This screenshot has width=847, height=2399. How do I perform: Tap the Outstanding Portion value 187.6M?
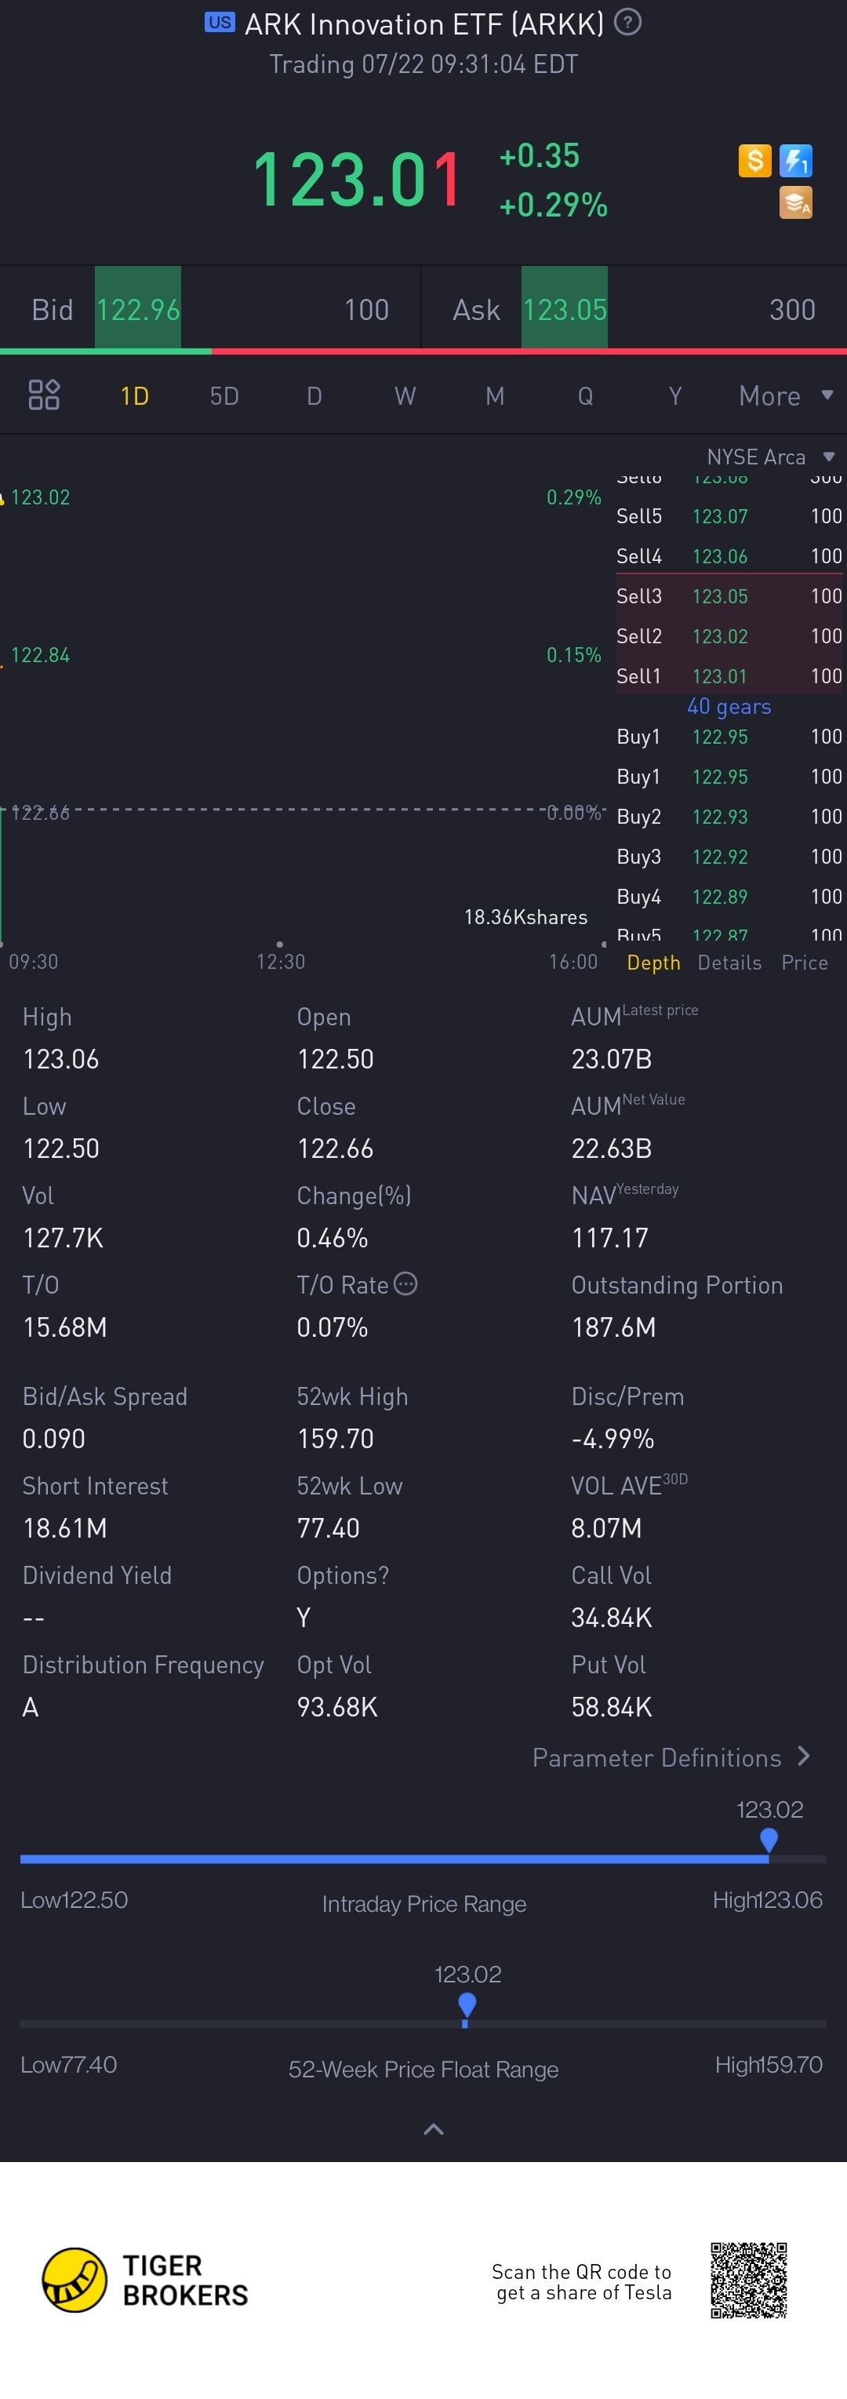click(x=613, y=1327)
